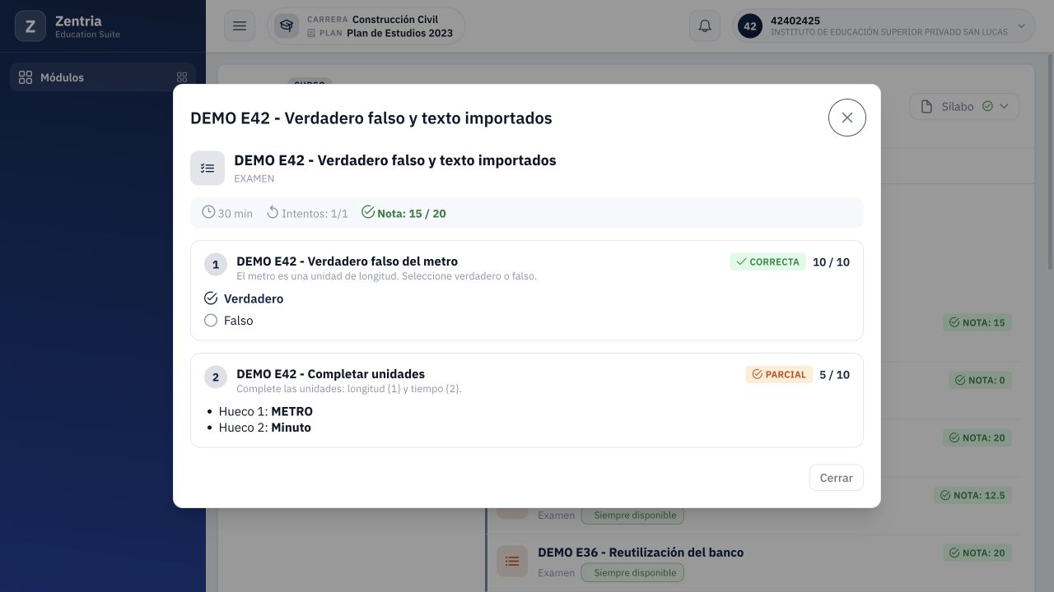This screenshot has height=592, width=1054.
Task: Click the graduation cap career icon
Action: pyautogui.click(x=287, y=26)
